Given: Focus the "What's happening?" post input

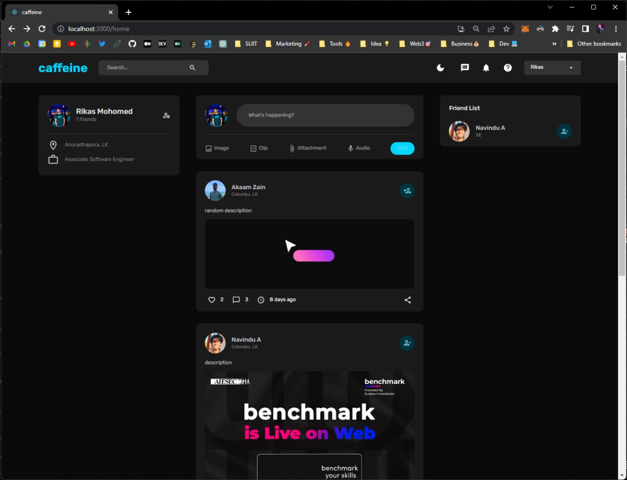Looking at the screenshot, I should point(325,115).
